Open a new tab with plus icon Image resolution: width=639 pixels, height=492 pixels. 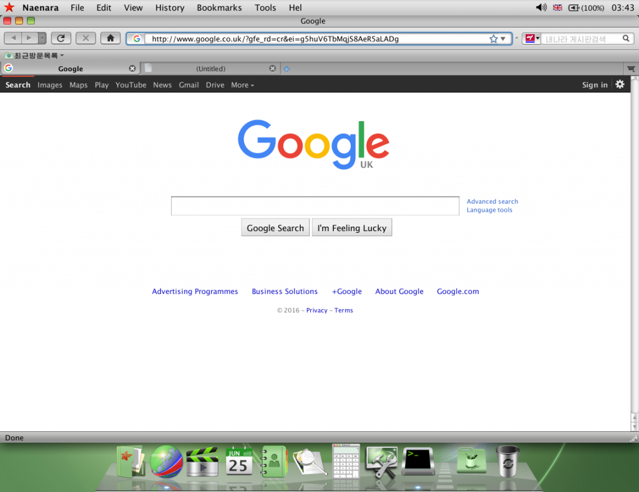tap(286, 69)
